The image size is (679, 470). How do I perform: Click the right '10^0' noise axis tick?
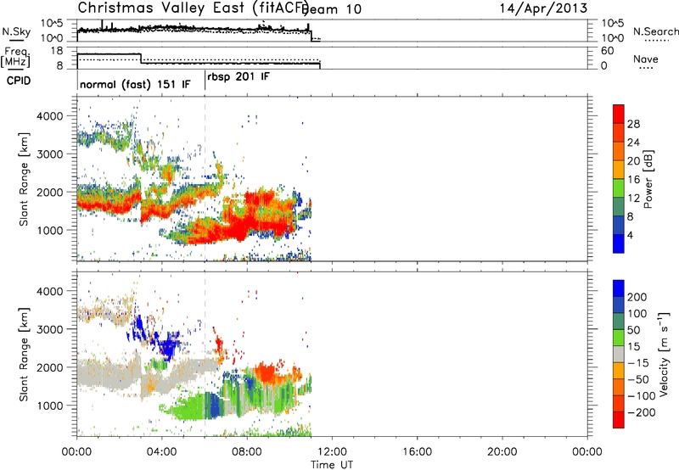(612, 38)
